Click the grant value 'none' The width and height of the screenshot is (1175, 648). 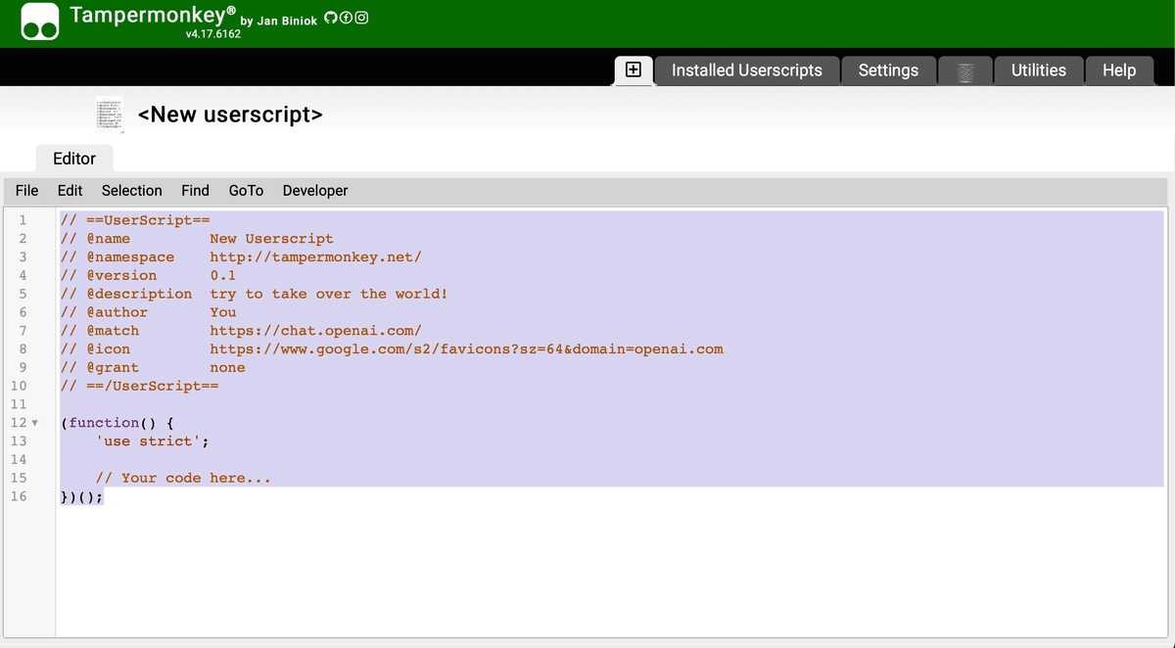pyautogui.click(x=227, y=368)
